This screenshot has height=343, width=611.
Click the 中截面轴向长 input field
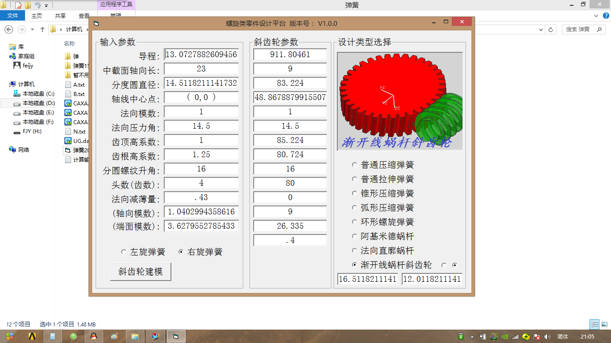click(x=201, y=69)
